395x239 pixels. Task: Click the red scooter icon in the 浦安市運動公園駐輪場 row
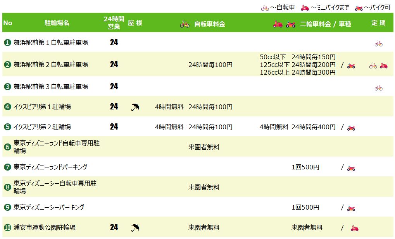click(x=354, y=228)
